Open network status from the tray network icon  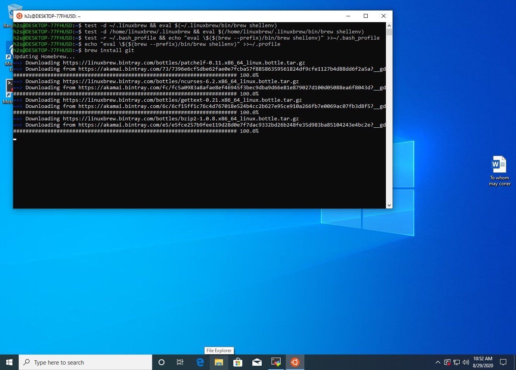point(457,362)
